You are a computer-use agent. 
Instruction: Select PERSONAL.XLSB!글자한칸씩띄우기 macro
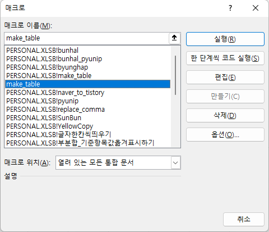tap(88, 135)
